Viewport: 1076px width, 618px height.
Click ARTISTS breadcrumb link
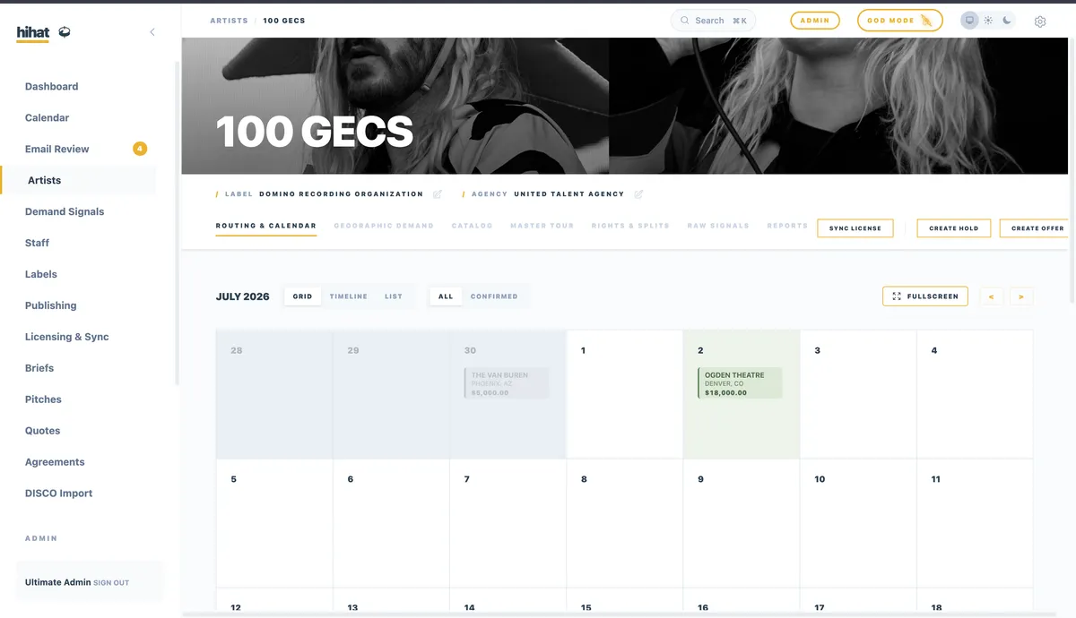[x=229, y=21]
